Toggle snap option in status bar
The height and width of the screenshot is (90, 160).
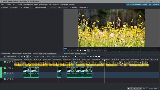tap(140, 88)
